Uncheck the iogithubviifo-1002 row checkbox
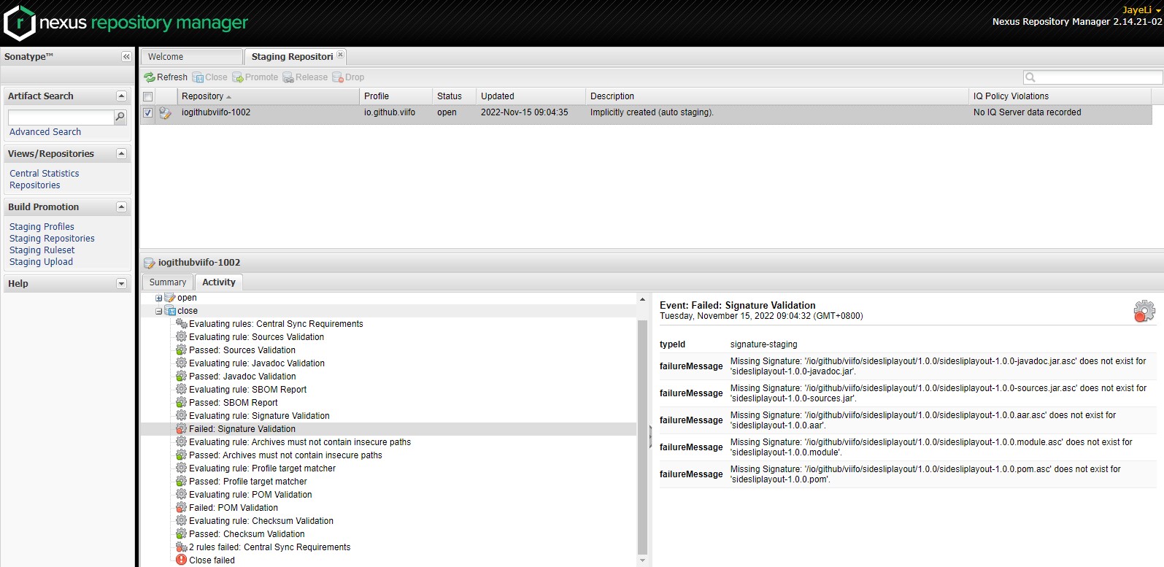1164x567 pixels. pyautogui.click(x=148, y=113)
